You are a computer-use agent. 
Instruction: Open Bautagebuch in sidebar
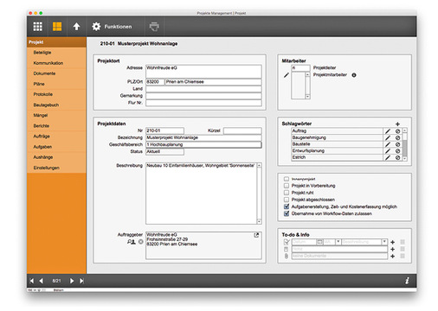coord(56,105)
